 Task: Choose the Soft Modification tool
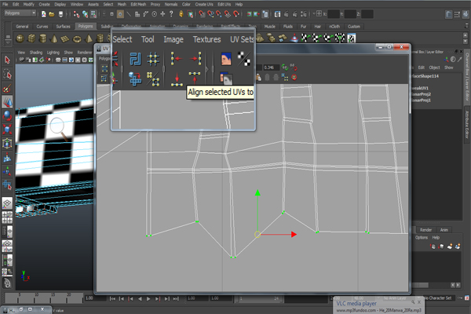7,157
